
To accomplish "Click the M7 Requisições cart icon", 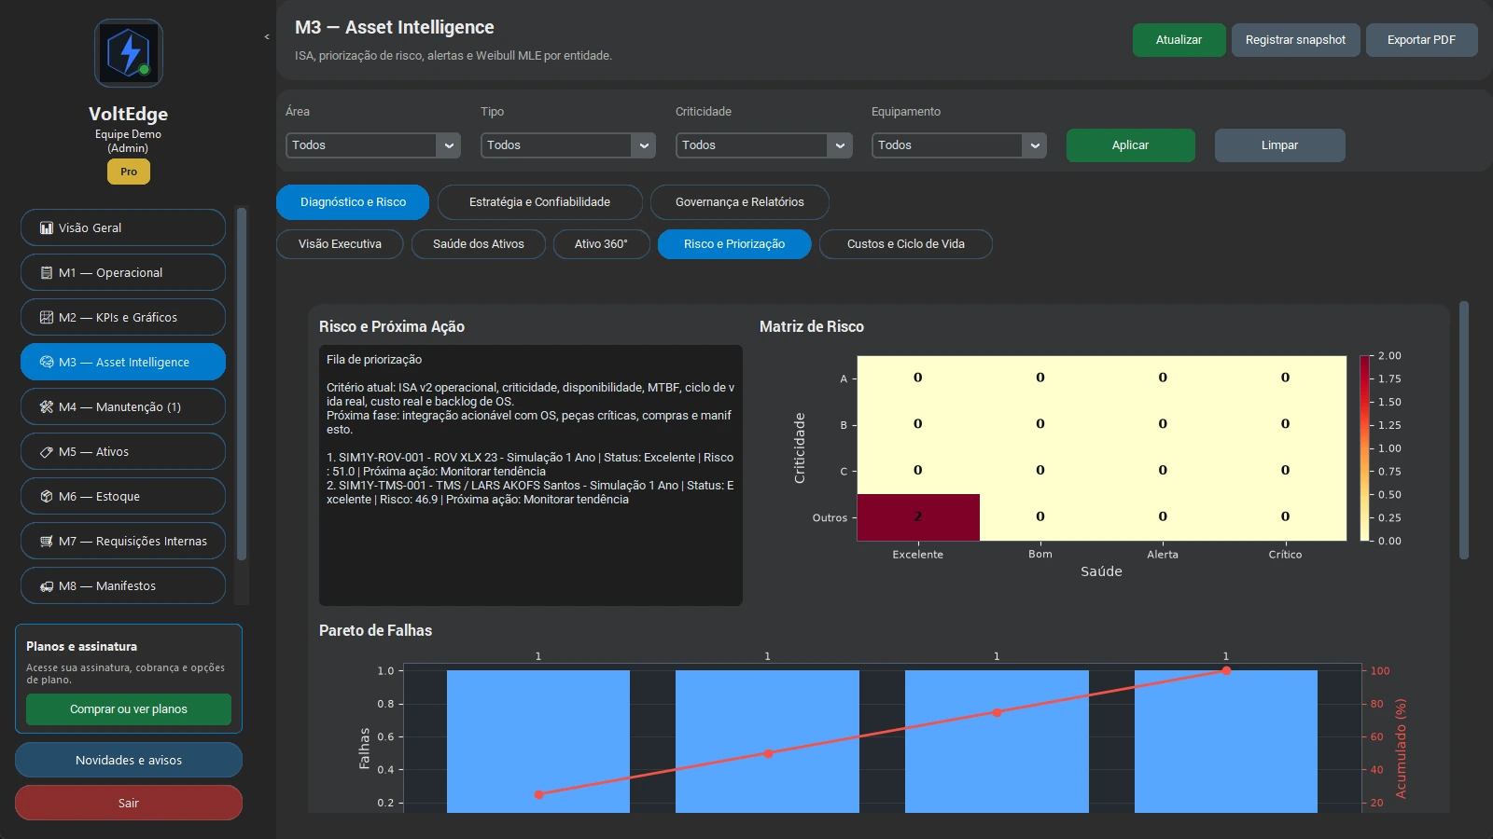I will [x=47, y=541].
